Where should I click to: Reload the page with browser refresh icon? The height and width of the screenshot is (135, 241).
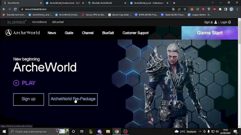[x=15, y=9]
